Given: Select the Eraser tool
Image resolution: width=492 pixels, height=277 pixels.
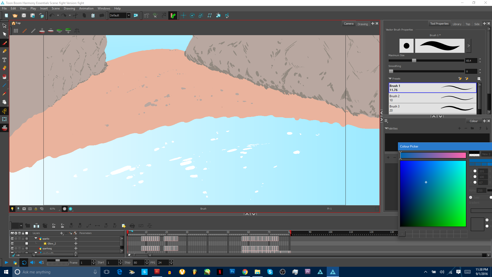Looking at the screenshot, I should 4,68.
